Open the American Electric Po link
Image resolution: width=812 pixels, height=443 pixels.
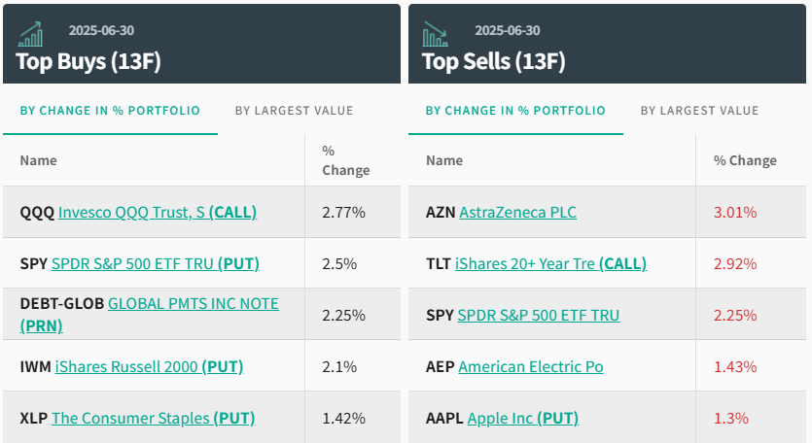pyautogui.click(x=530, y=366)
